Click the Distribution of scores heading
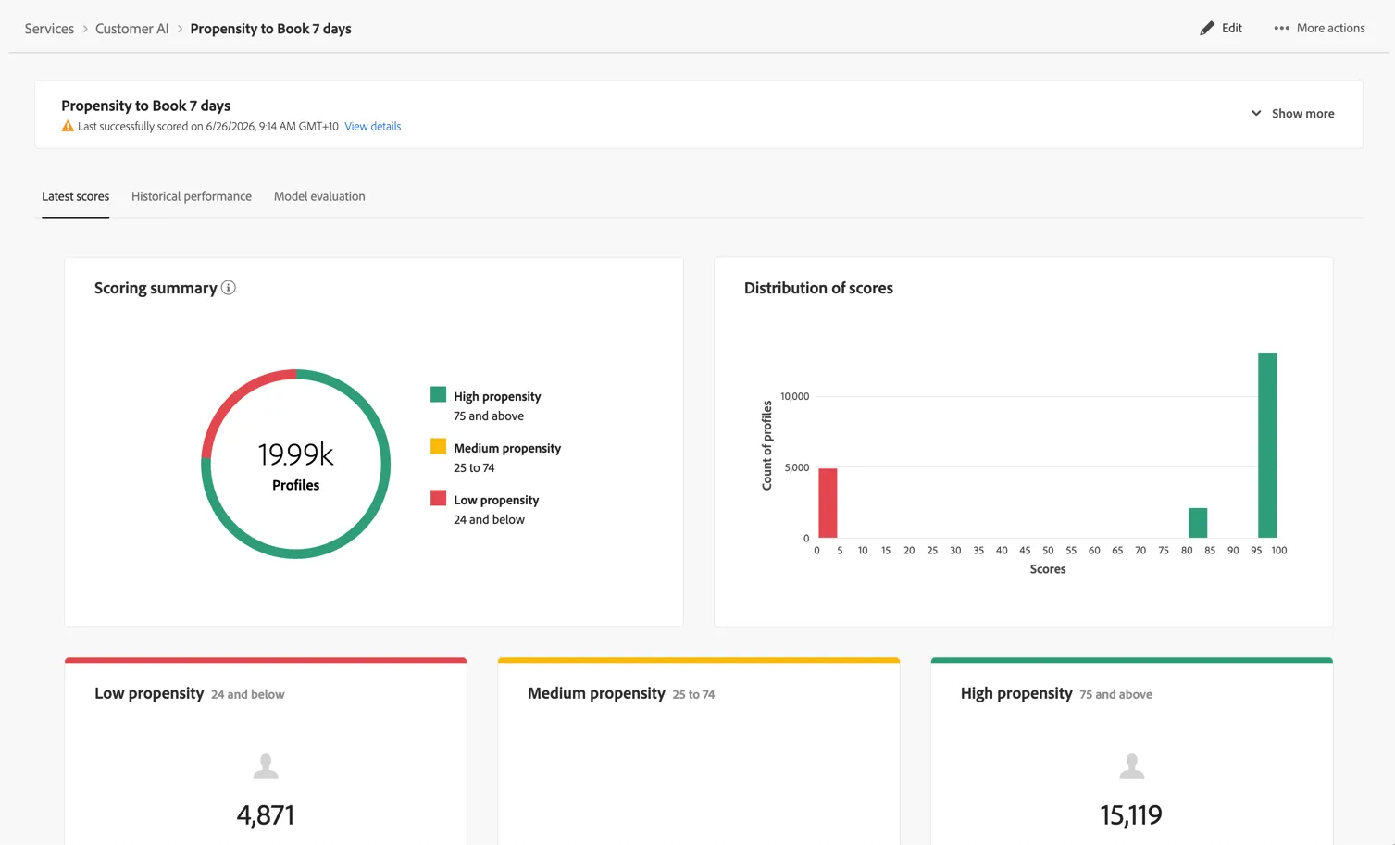 (818, 288)
